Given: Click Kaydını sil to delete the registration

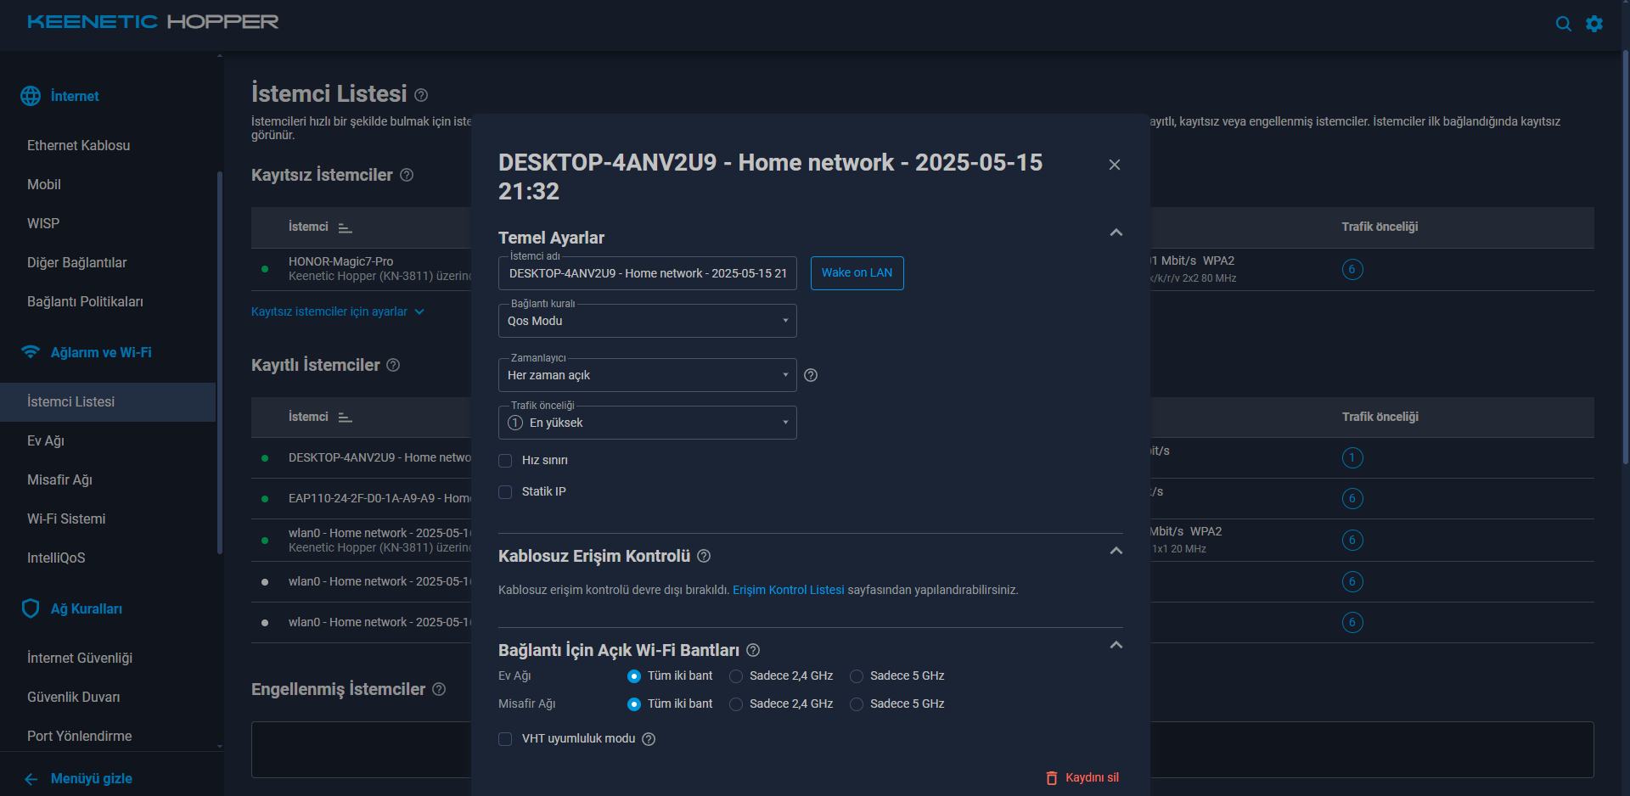Looking at the screenshot, I should pos(1082,778).
